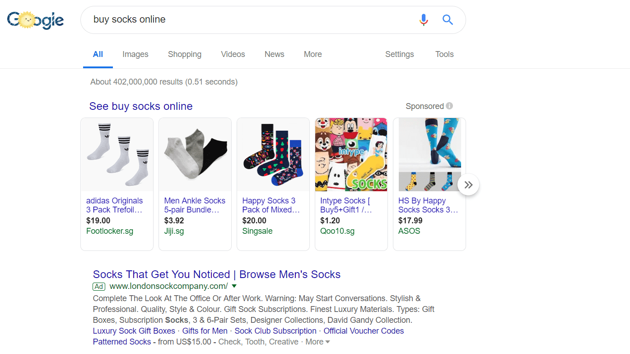Open the Sock Club Subscription sitelink
Viewport: 630px width, 354px height.
pos(275,331)
